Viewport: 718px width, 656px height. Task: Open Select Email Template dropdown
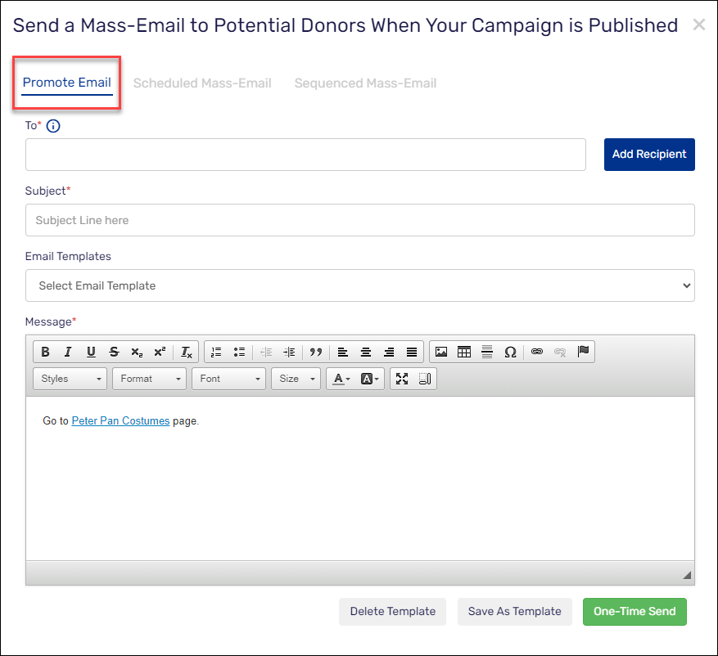coord(359,285)
